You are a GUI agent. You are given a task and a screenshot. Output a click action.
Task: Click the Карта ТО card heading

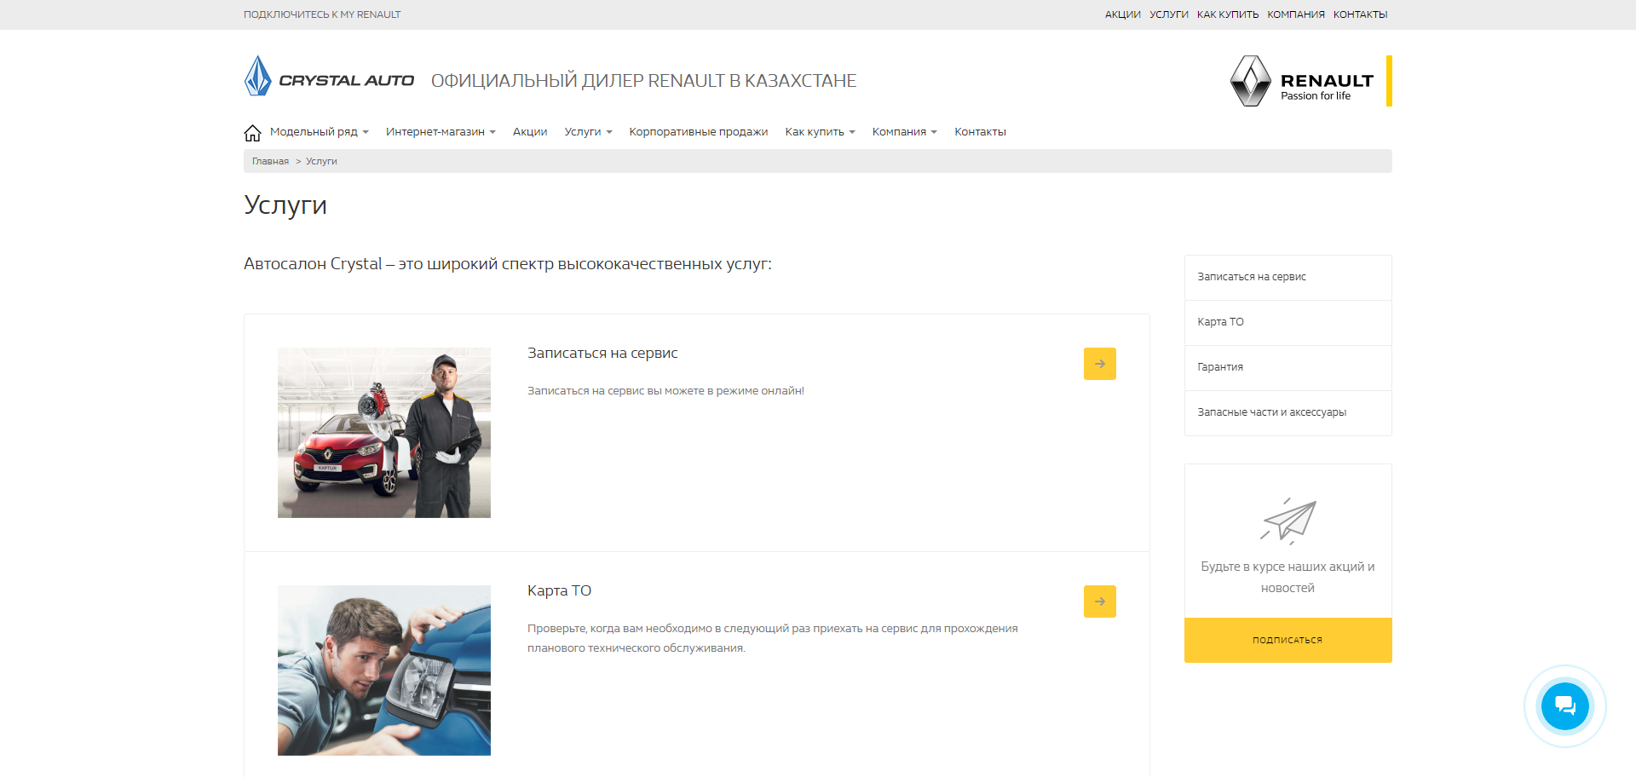[x=559, y=590]
